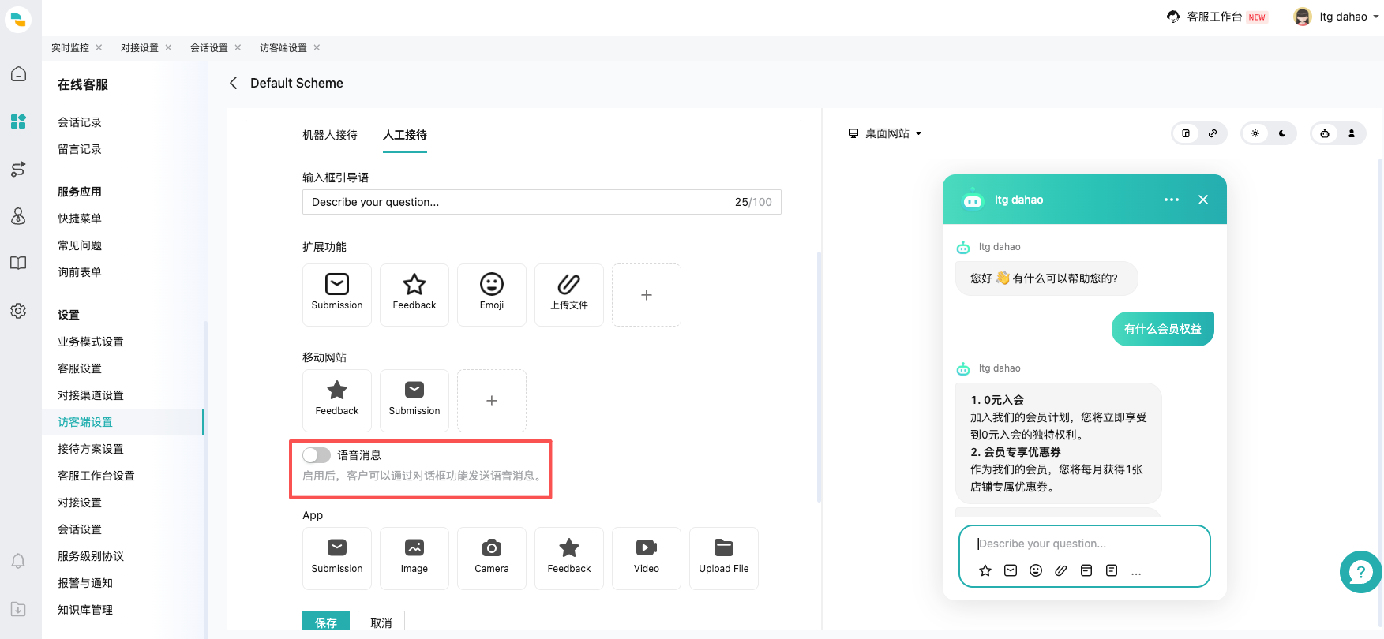The image size is (1384, 639).
Task: Open the 会话设置 page tab
Action: pos(209,48)
